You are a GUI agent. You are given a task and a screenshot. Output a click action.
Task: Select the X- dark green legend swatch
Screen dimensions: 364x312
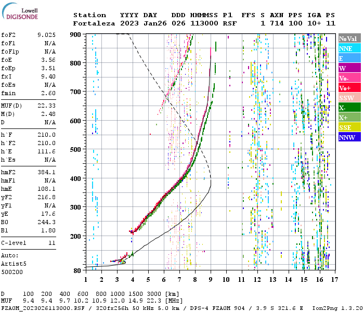(x=349, y=108)
